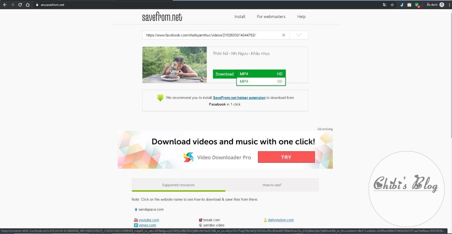Open the vimeo.com link
Image resolution: width=452 pixels, height=234 pixels.
[x=147, y=225]
